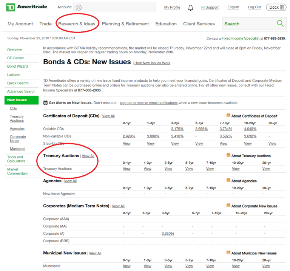Click the Callable CDs 3.734% rate
The width and height of the screenshot is (290, 271).
(226, 129)
